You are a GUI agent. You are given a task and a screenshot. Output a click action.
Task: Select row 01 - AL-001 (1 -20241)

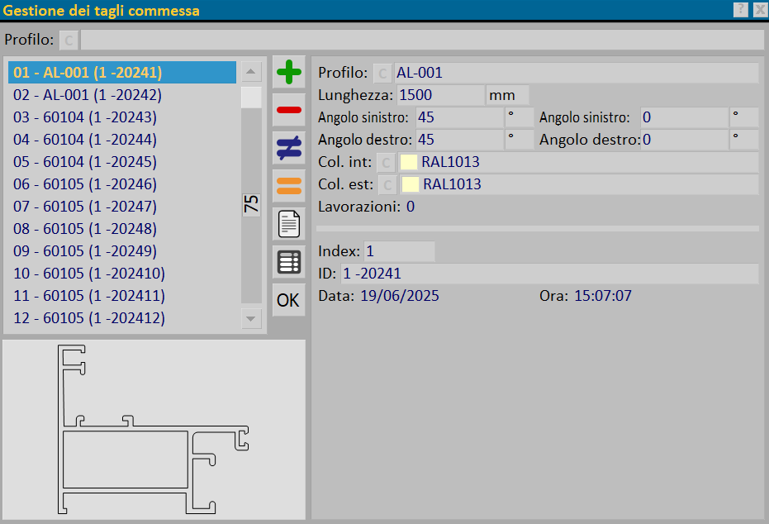122,73
